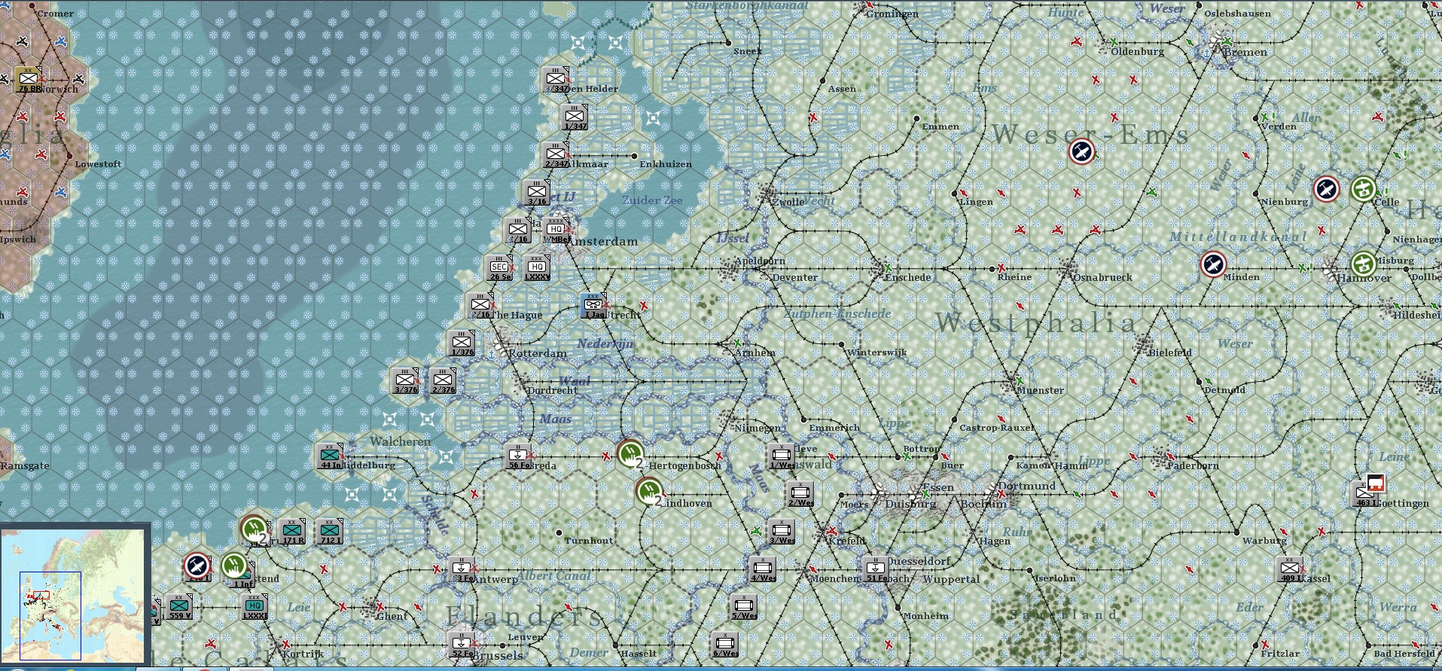The height and width of the screenshot is (671, 1442).
Task: Click the Zwolle city label
Action: 788,202
